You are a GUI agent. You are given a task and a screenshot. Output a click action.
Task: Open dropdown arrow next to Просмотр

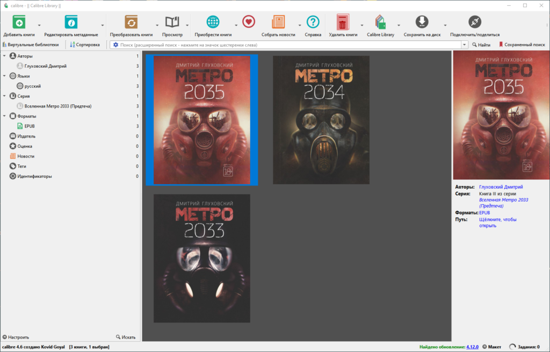point(187,25)
